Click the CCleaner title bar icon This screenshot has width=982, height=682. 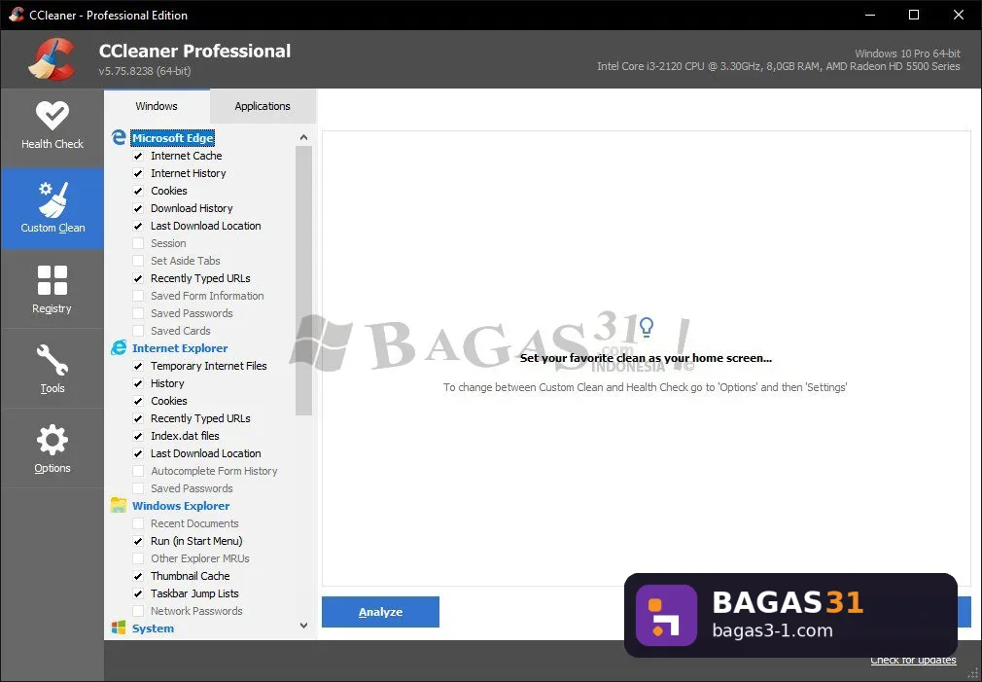17,15
